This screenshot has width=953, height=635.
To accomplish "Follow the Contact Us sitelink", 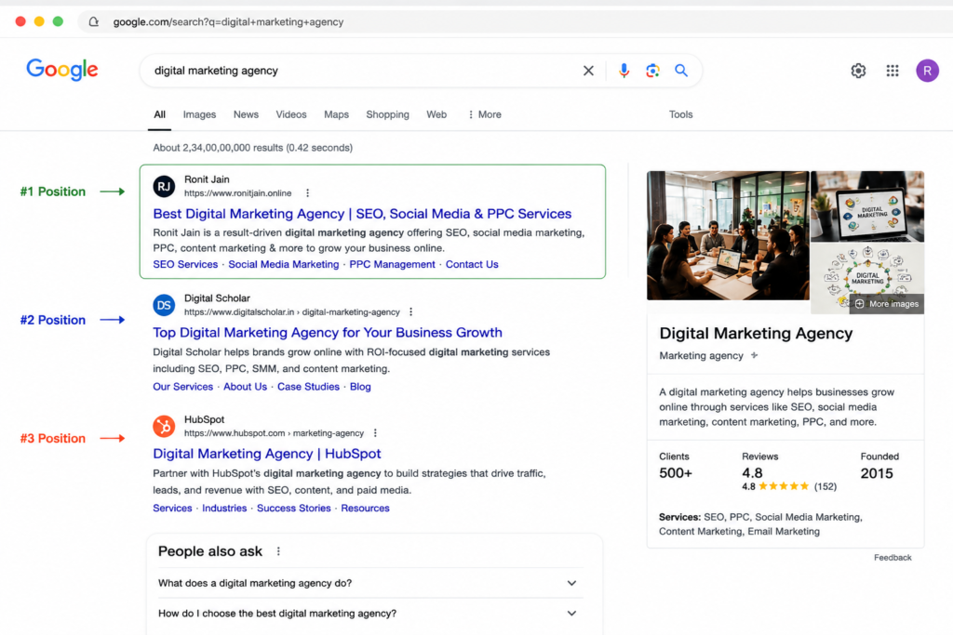I will [472, 264].
